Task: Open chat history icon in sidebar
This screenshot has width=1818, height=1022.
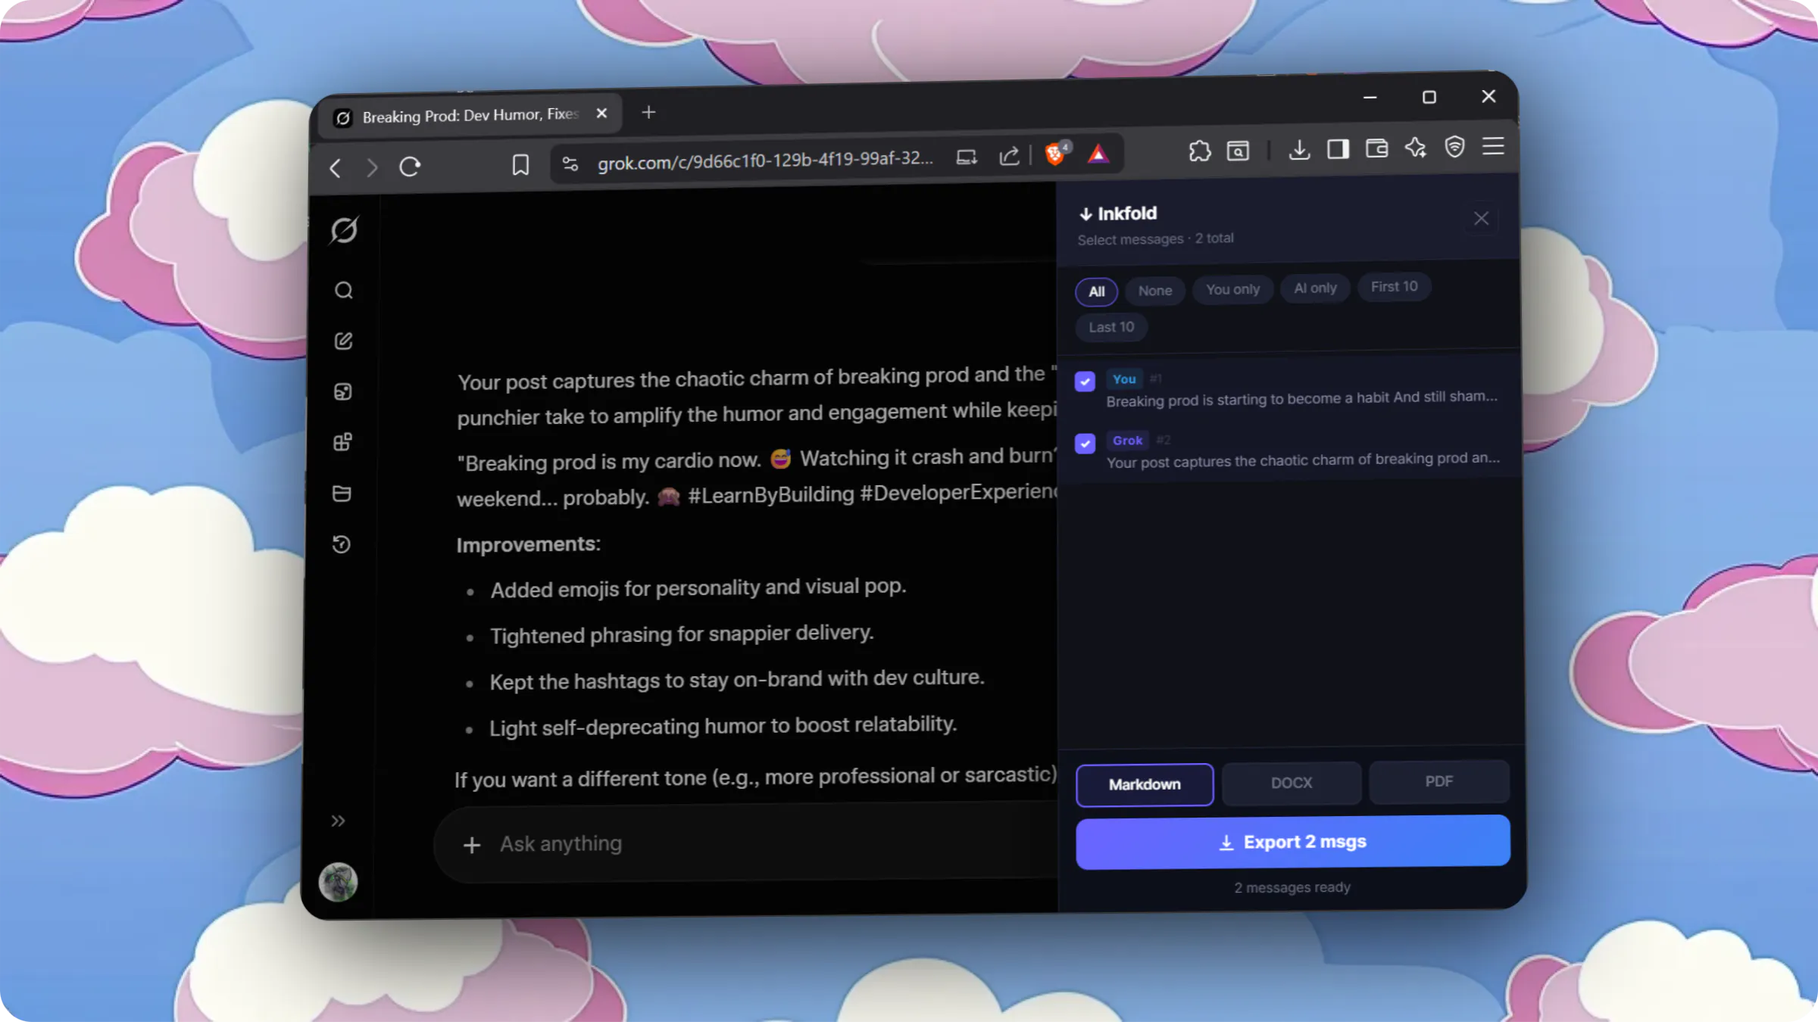Action: click(342, 544)
